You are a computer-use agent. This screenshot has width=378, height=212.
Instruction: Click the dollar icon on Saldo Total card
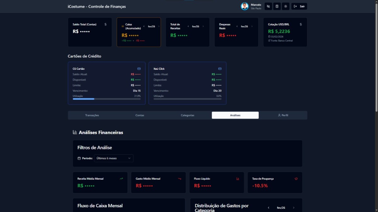coord(106,24)
